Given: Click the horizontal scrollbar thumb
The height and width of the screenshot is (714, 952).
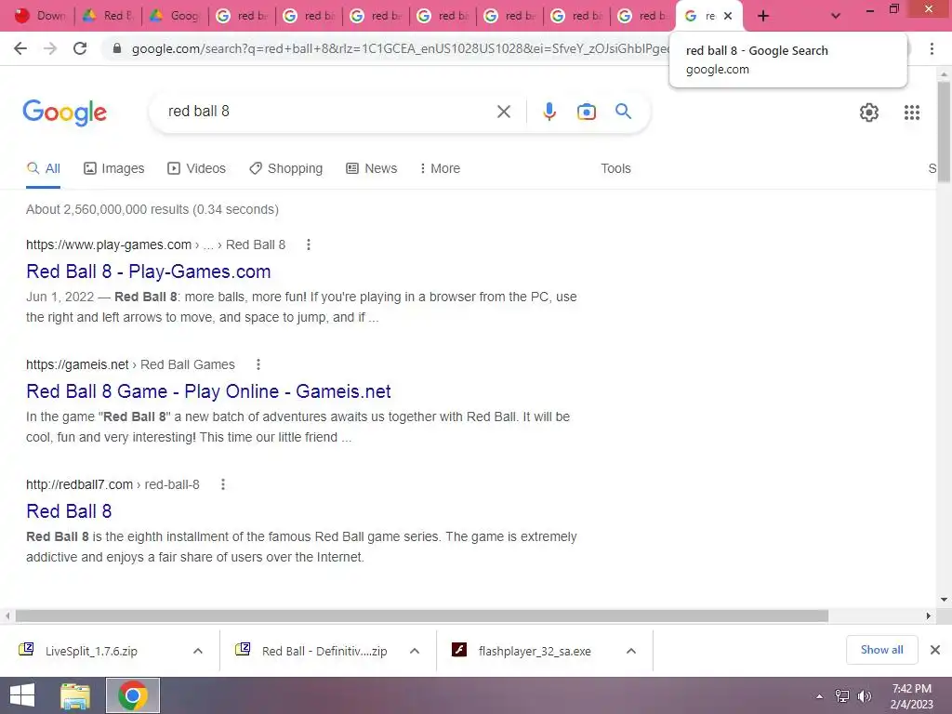Looking at the screenshot, I should (421, 615).
